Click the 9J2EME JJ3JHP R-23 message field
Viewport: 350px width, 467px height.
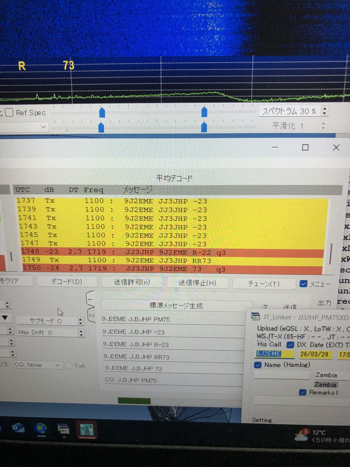click(x=173, y=344)
